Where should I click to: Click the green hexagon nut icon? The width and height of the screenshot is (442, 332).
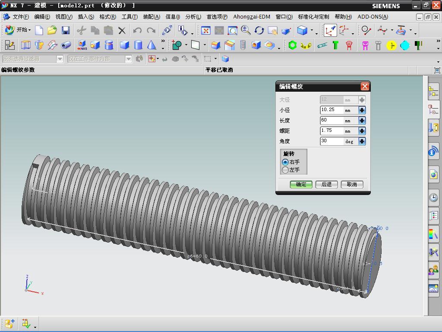pyautogui.click(x=293, y=45)
